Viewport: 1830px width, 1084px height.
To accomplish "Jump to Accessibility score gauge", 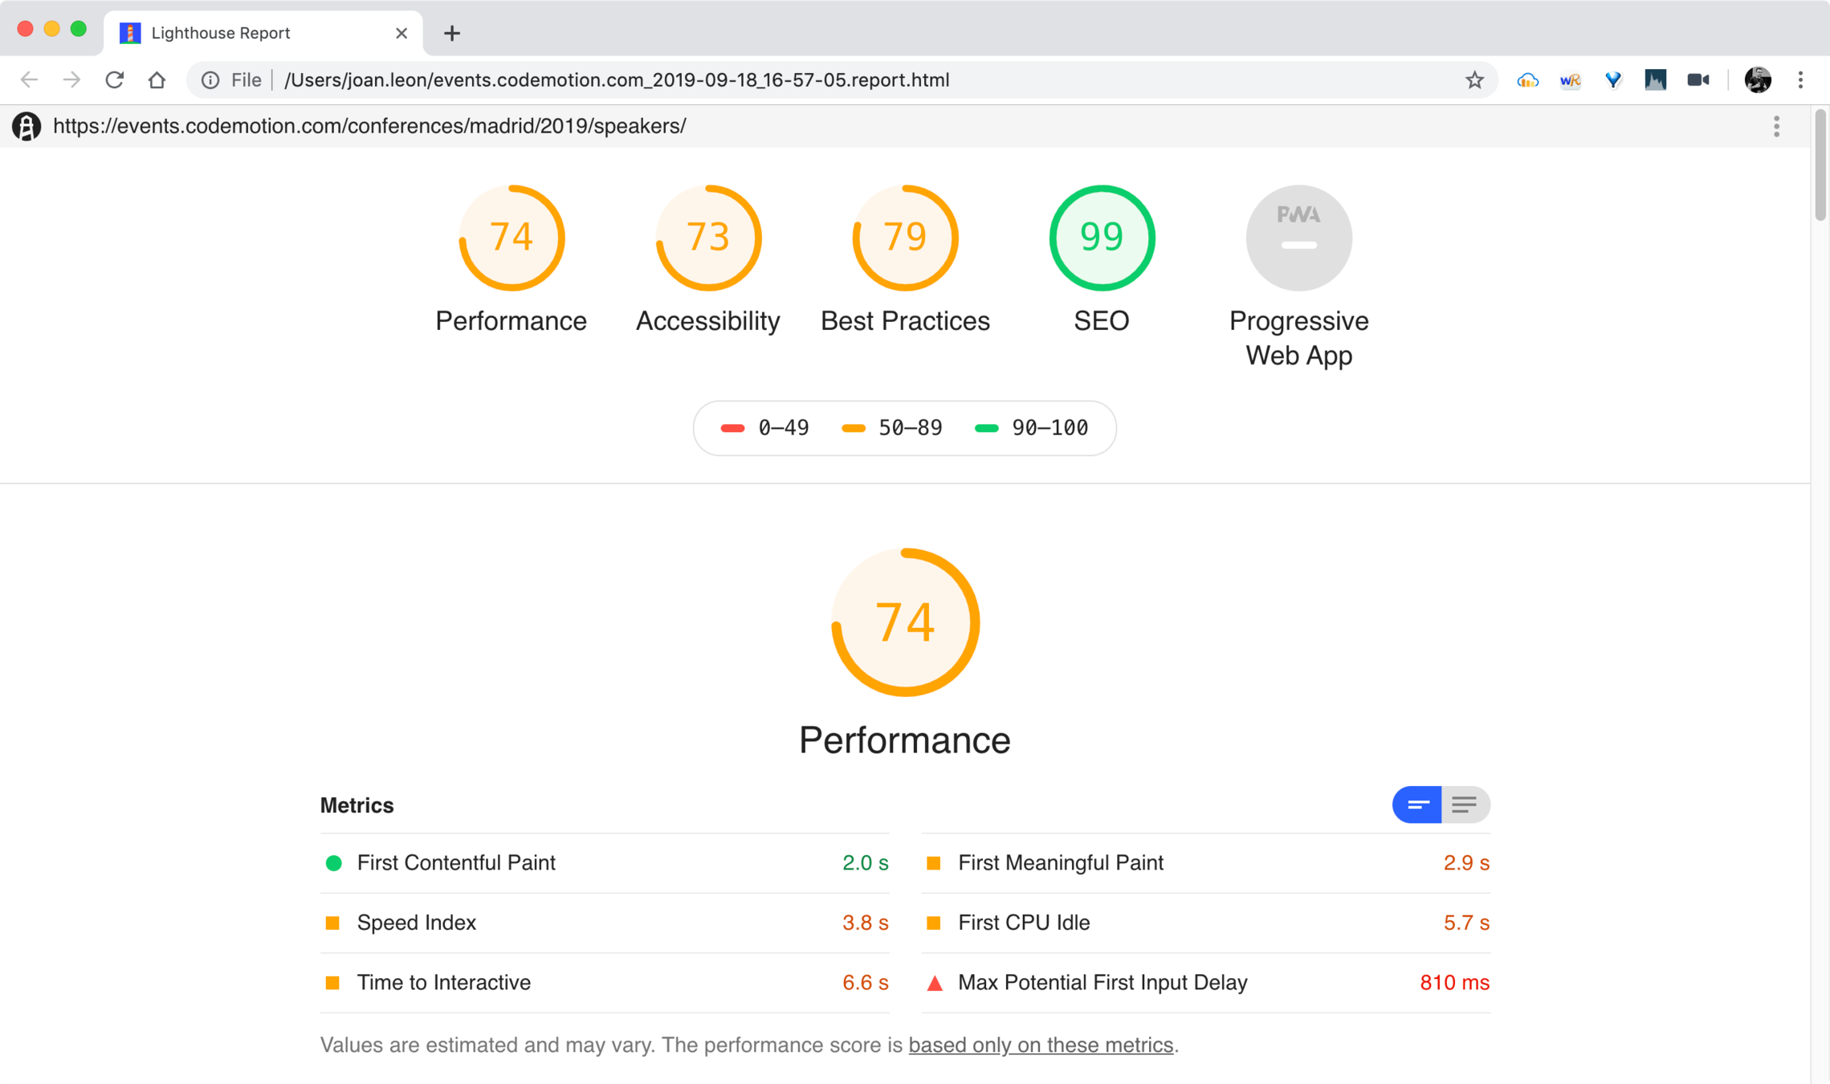I will 708,238.
